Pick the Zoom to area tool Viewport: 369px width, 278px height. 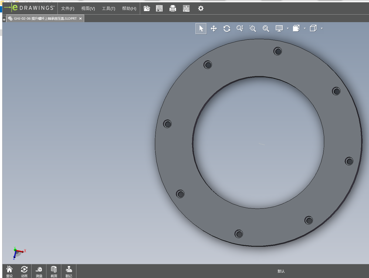[x=253, y=29]
